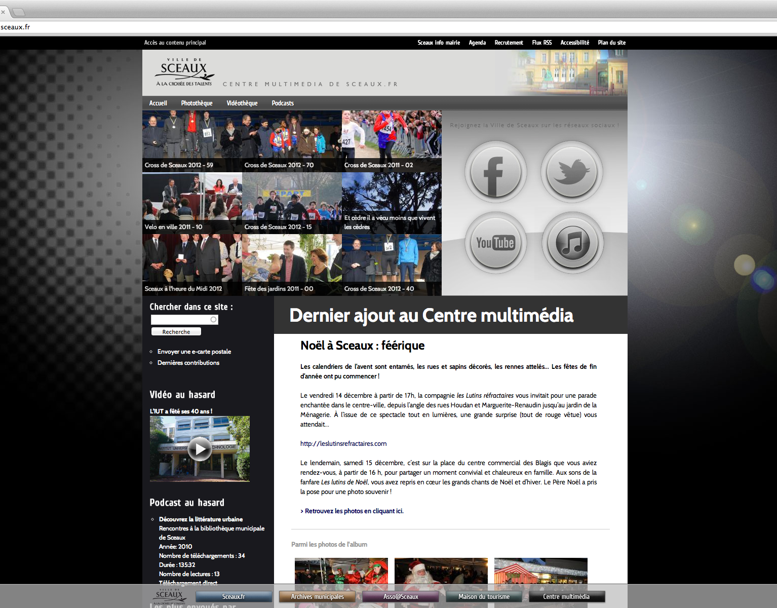This screenshot has height=608, width=777.
Task: Open first album photo with elves
Action: (x=341, y=571)
